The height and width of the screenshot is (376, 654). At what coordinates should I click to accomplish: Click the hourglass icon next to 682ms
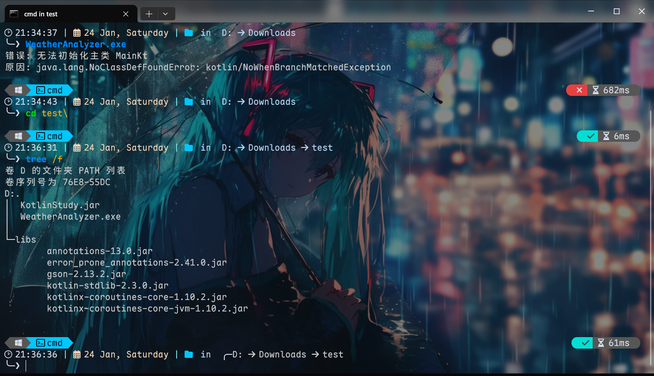(x=596, y=90)
